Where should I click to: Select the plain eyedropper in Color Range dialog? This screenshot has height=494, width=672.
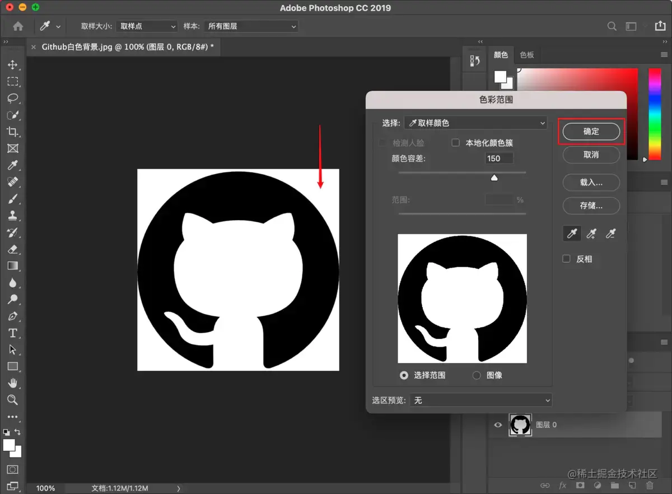pyautogui.click(x=572, y=234)
